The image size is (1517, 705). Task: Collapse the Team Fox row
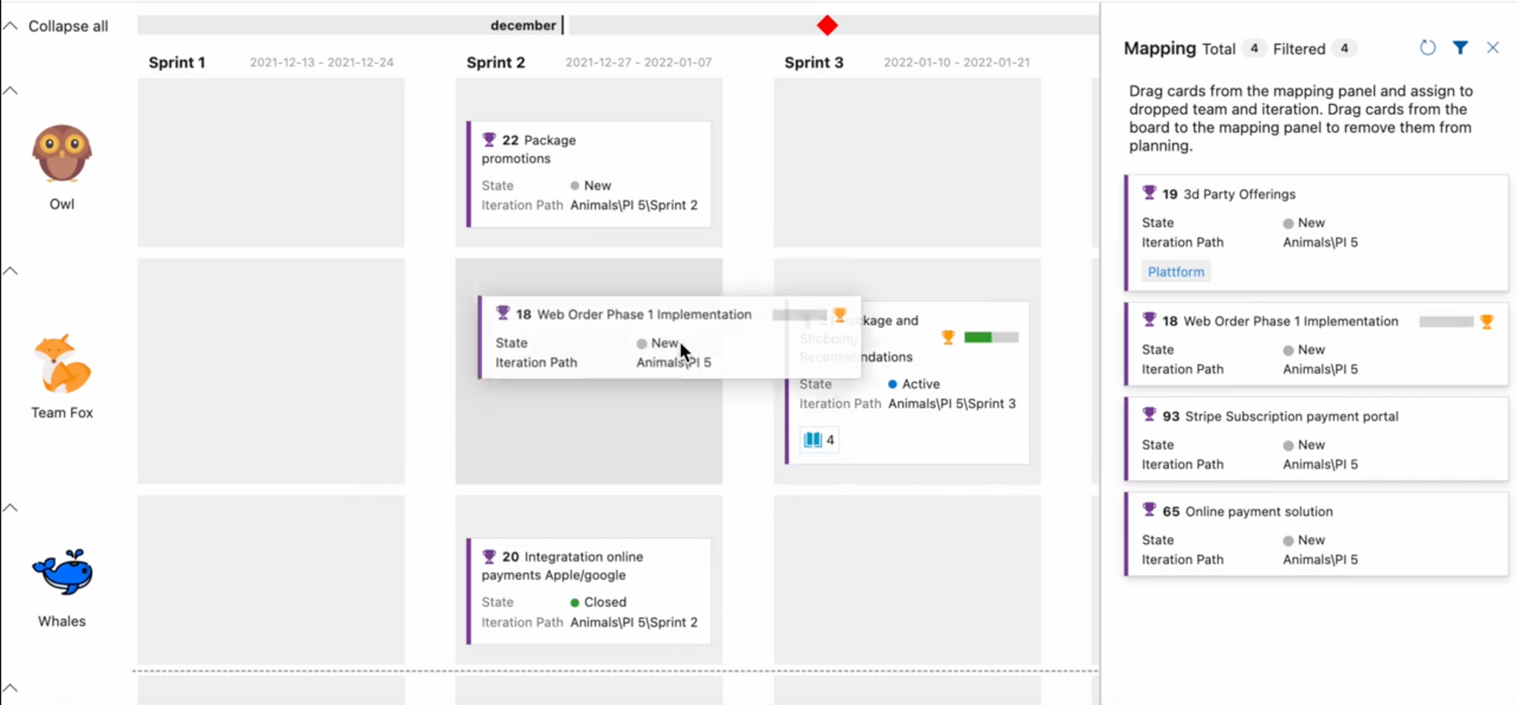click(x=11, y=271)
